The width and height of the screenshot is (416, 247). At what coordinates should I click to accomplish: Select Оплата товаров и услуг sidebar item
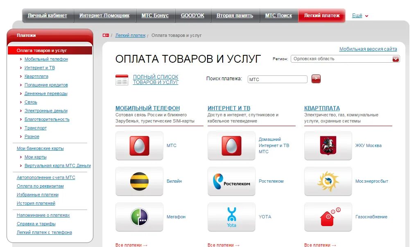50,50
